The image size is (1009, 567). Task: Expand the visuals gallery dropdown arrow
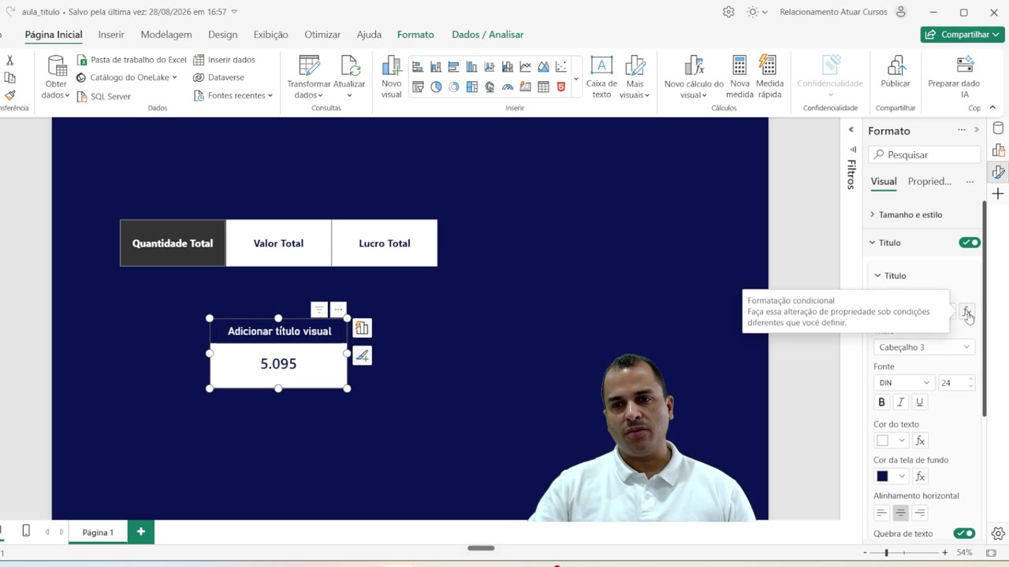click(576, 79)
